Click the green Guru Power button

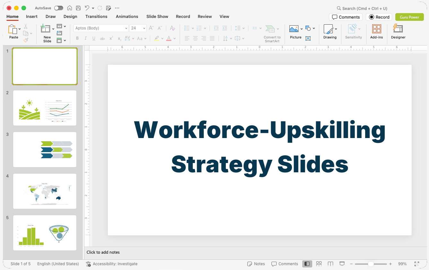click(409, 17)
